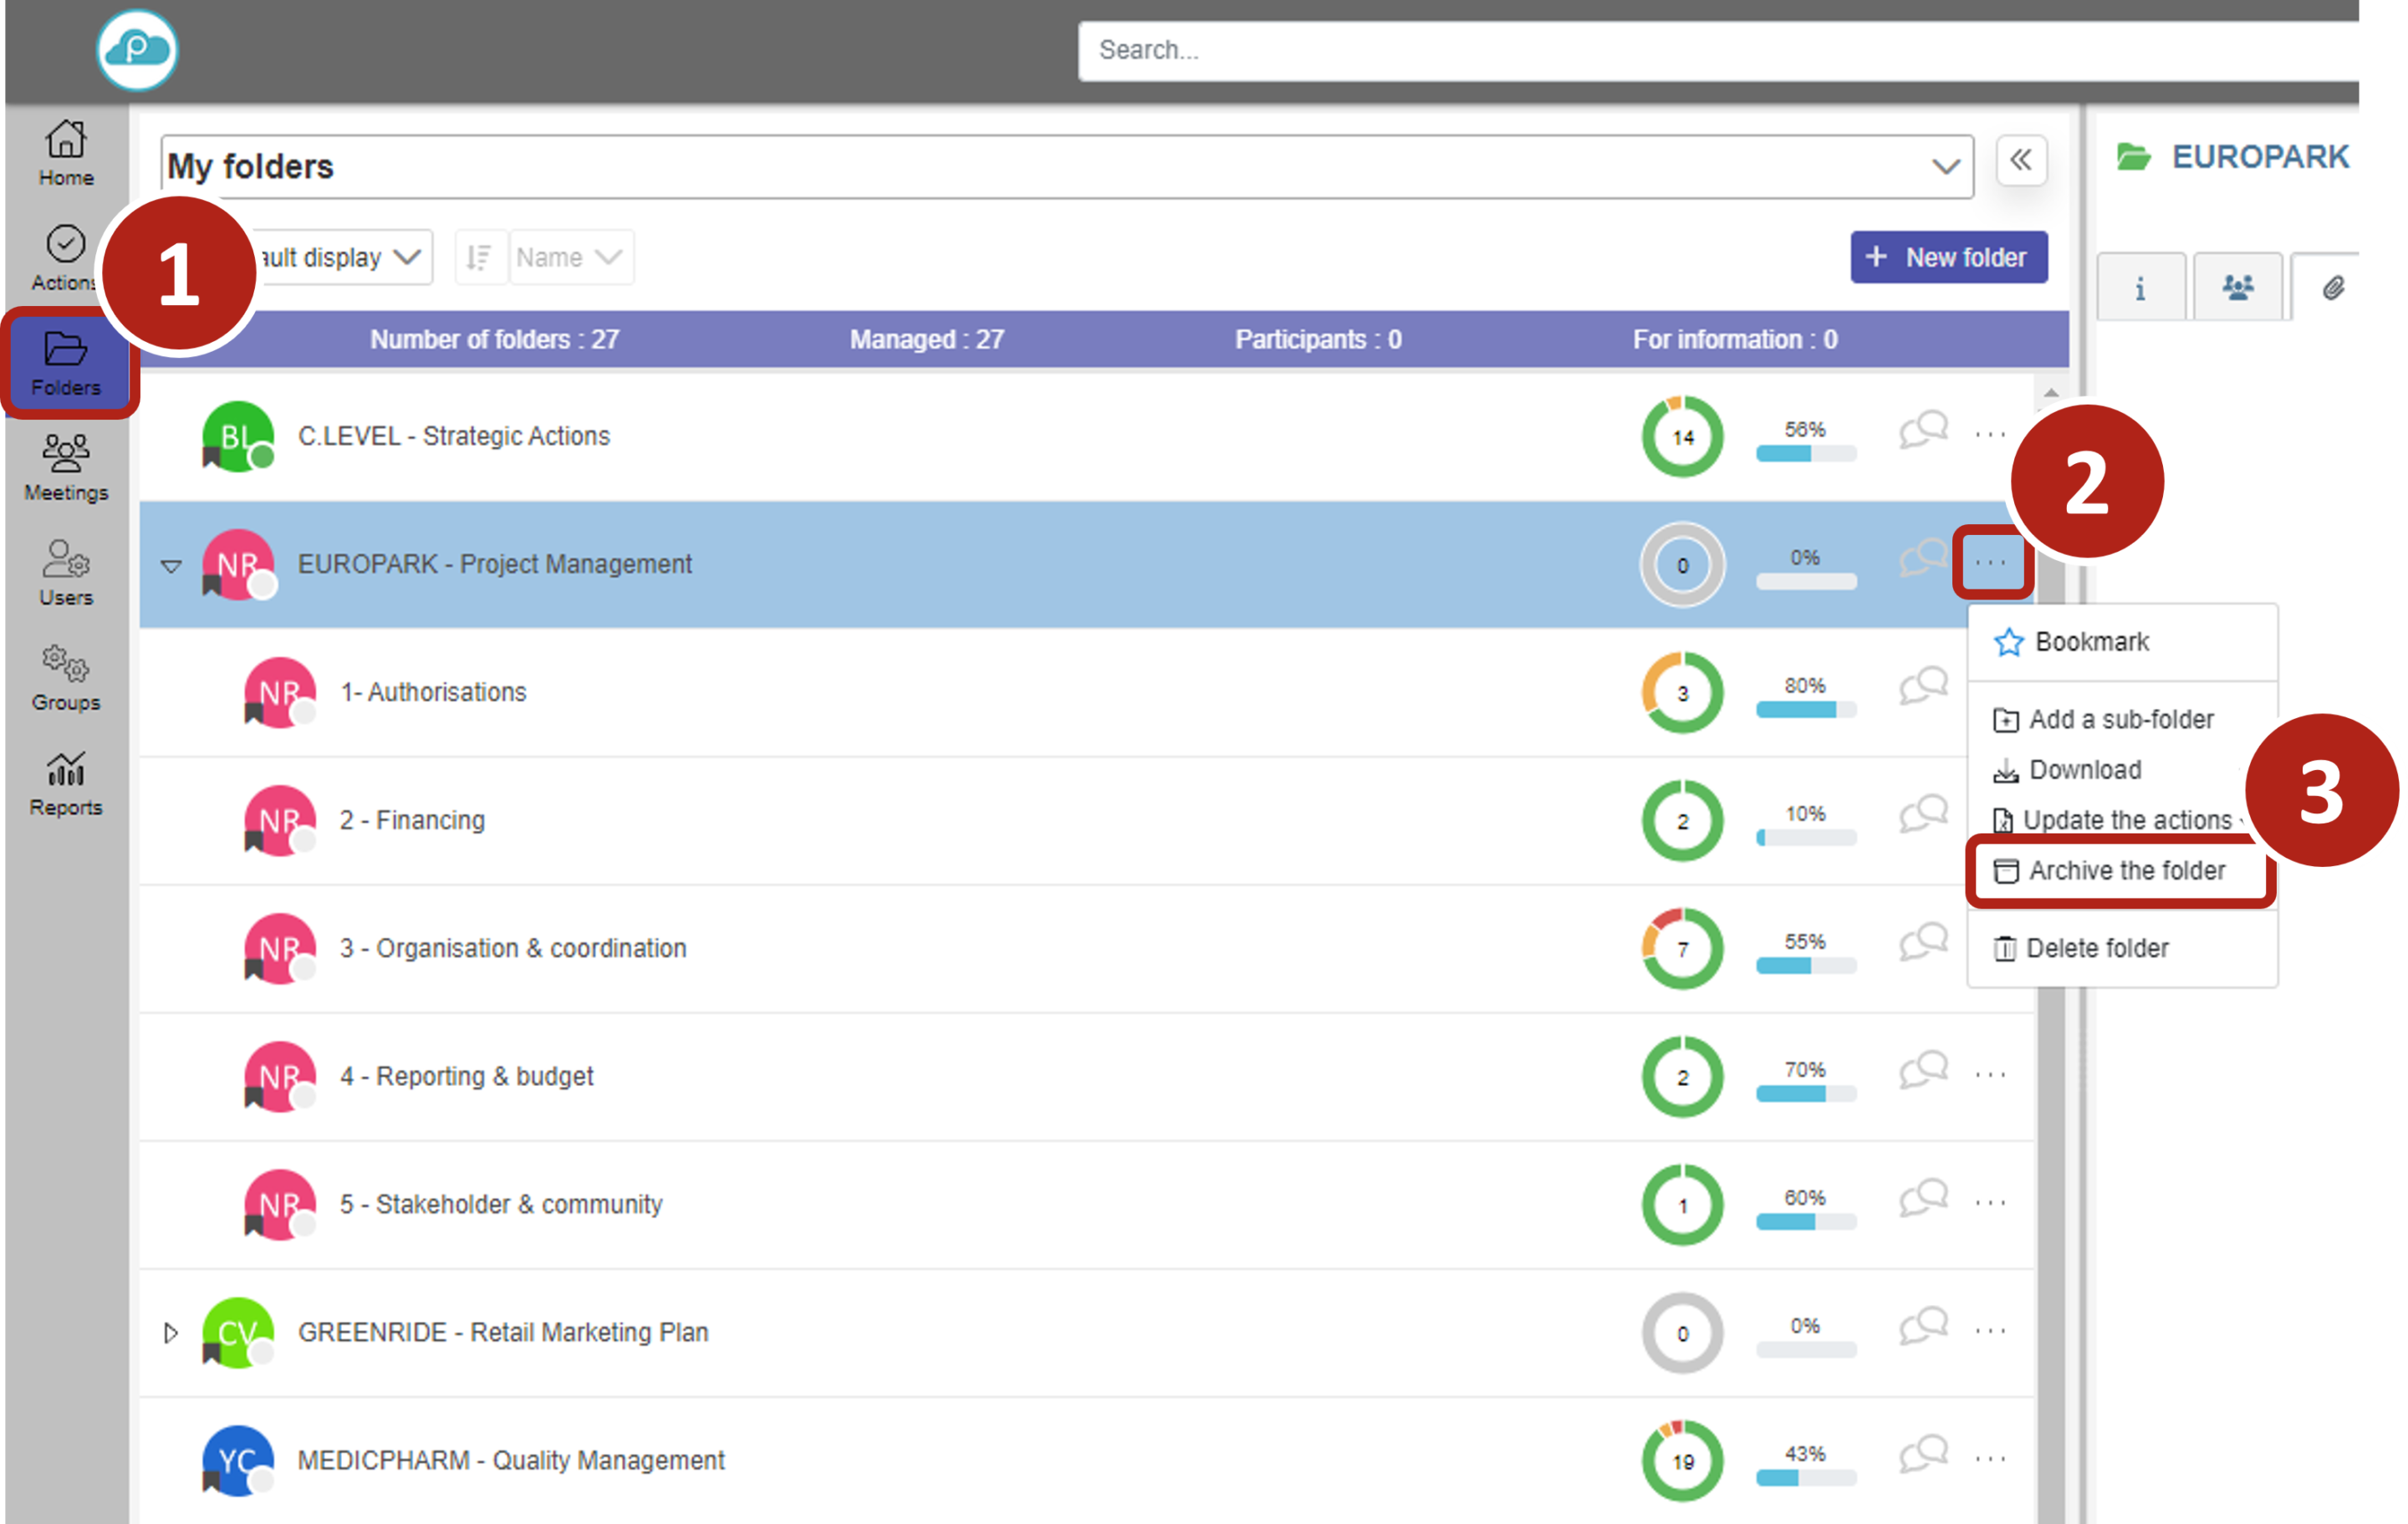Open the attachments paperclip tab
2408x1524 pixels.
2332,288
